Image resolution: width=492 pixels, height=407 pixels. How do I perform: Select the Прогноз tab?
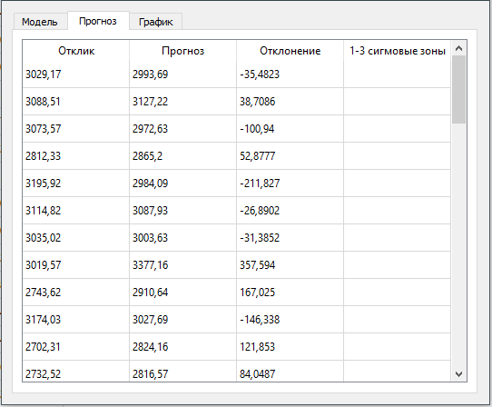pyautogui.click(x=98, y=21)
